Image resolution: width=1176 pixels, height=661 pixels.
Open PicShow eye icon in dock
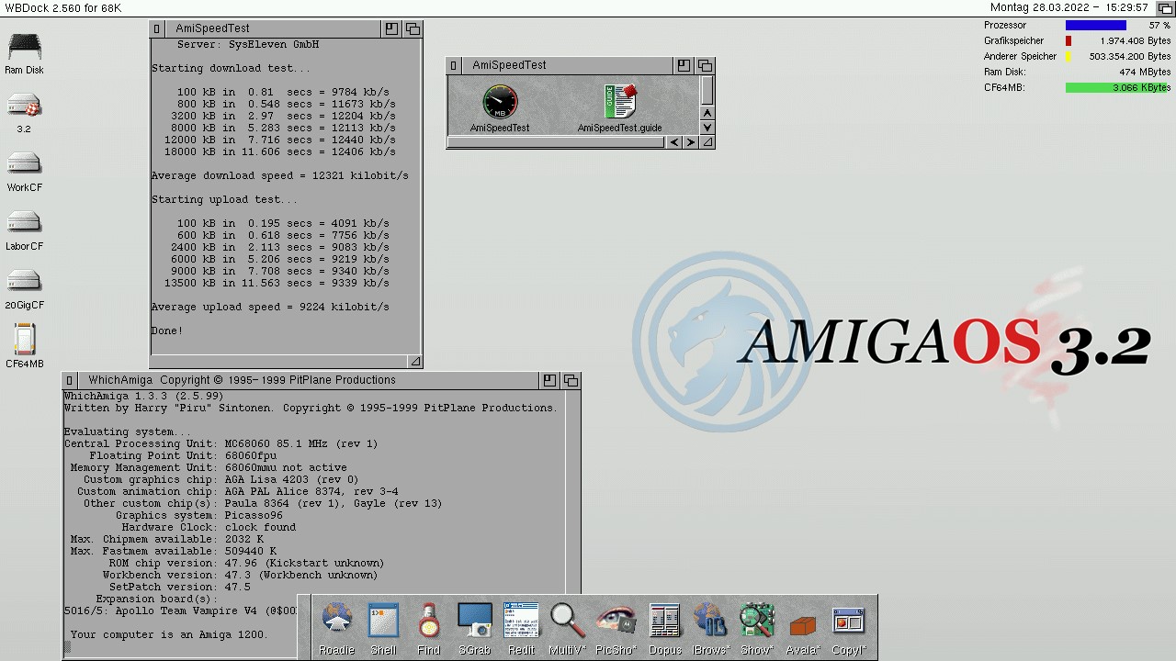[615, 621]
